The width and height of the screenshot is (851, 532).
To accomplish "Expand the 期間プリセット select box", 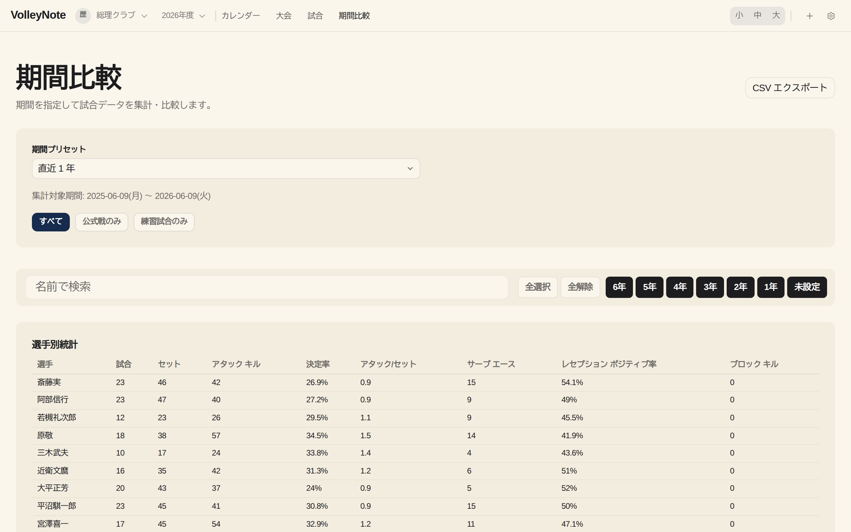I will pyautogui.click(x=226, y=169).
